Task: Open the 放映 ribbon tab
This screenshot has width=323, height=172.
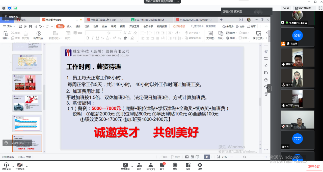Action: coord(104,26)
